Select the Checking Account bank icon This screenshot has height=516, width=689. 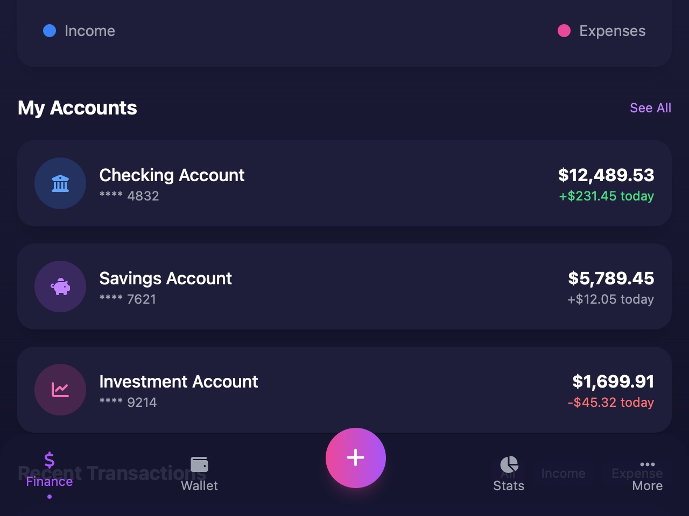(60, 183)
